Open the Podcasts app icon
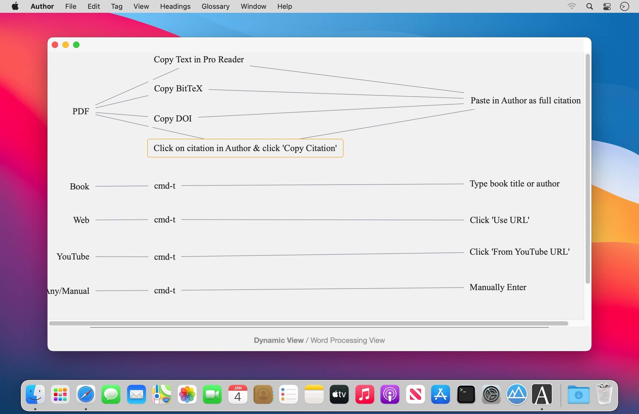 tap(390, 394)
